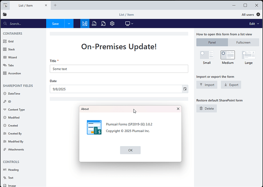The image size is (263, 187).
Task: Open the device screen size dropdown
Action: 129,24
